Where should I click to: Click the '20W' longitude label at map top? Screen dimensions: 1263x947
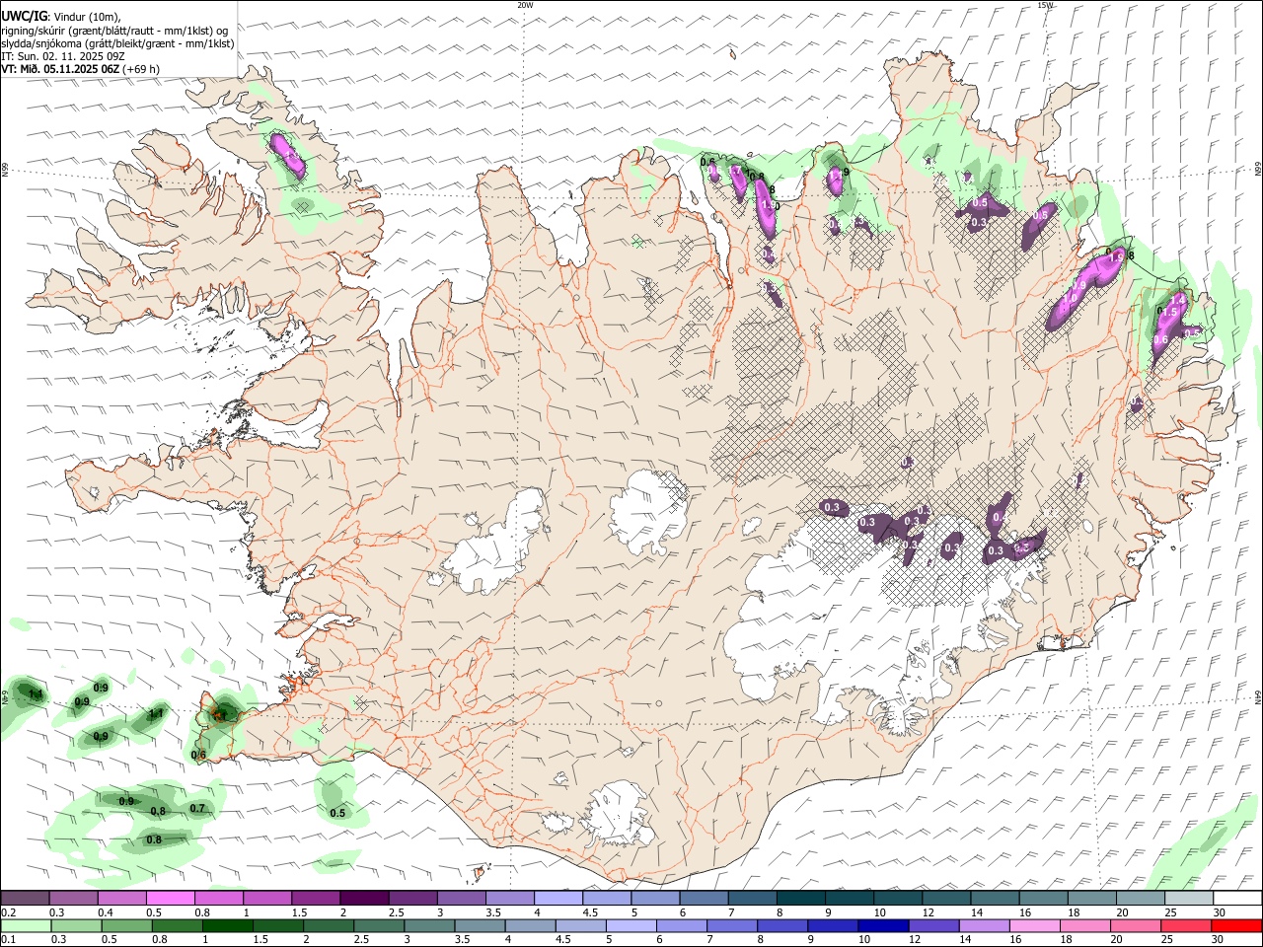coord(525,5)
